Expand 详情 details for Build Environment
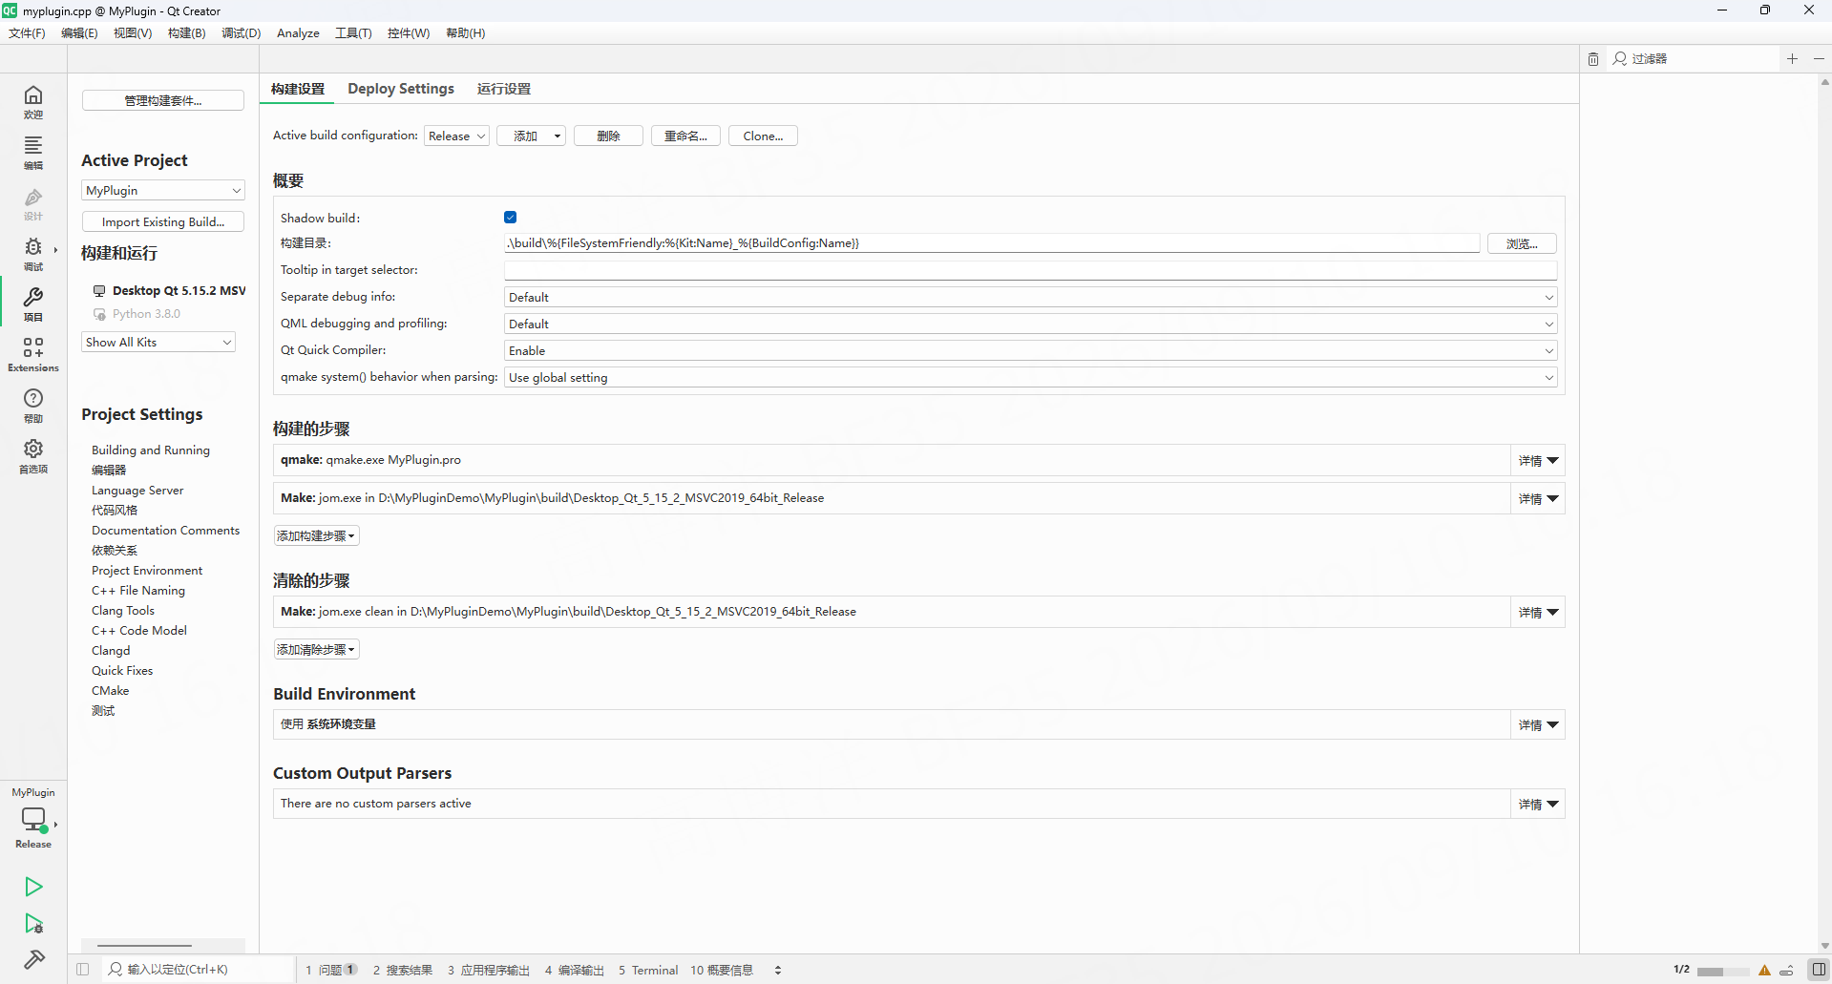 [x=1538, y=725]
